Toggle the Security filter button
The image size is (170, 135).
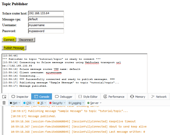tap(55, 103)
